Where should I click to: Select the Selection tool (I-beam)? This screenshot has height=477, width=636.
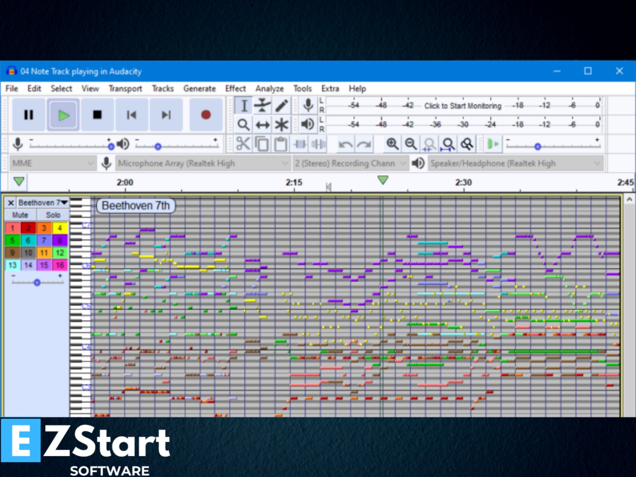[x=243, y=106]
